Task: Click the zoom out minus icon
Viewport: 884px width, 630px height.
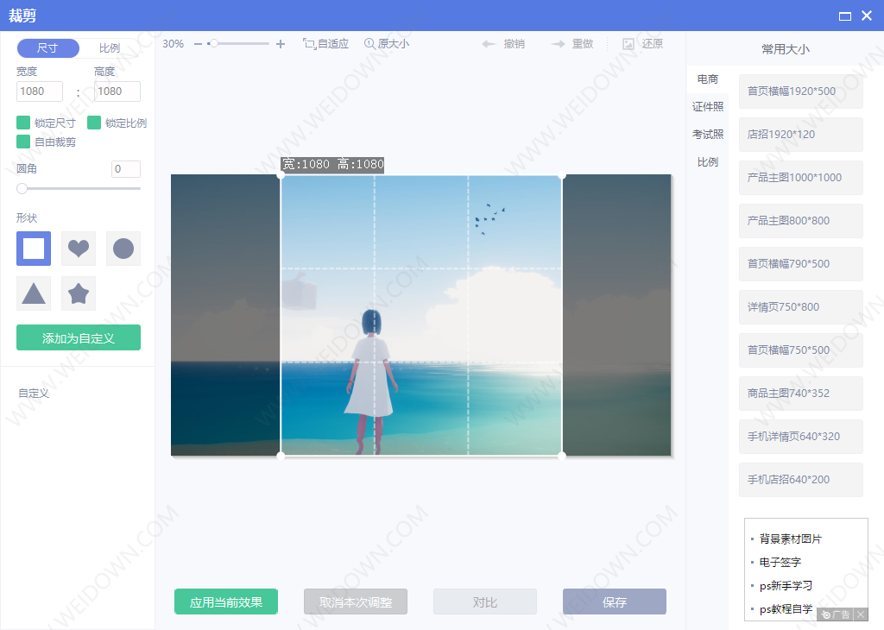Action: coord(198,44)
